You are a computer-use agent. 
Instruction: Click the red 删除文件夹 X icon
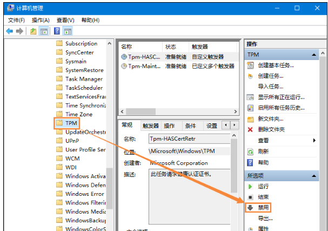coord(250,129)
